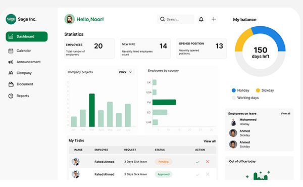Click the Pending status badge
Screen dimensions: 303x187
[x=164, y=162]
